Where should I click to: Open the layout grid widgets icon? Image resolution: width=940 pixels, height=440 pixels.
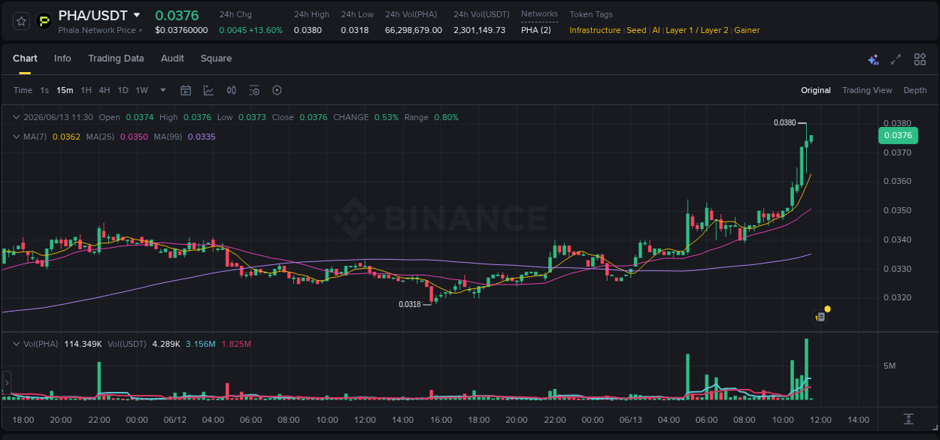(920, 59)
